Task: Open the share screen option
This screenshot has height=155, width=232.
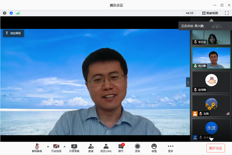Action: click(74, 148)
